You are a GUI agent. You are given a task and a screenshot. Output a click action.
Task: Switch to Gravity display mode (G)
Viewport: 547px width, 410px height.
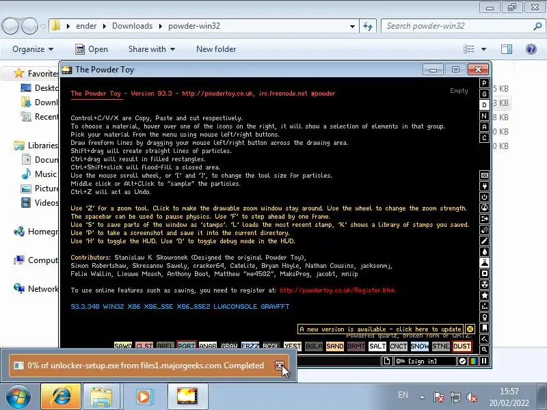pos(484,94)
